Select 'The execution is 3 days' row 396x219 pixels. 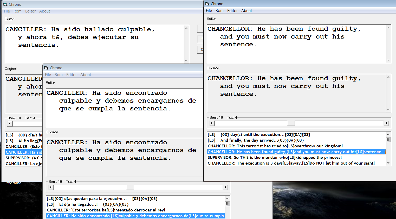pos(296,163)
